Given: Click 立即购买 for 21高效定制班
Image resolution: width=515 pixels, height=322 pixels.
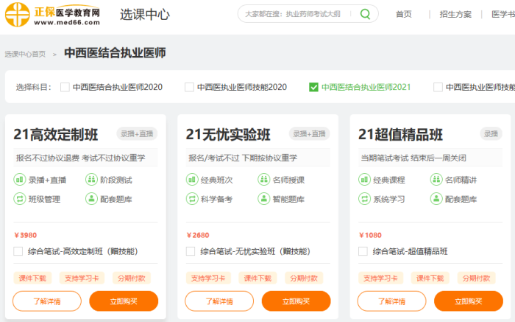Looking at the screenshot, I should (x=124, y=301).
